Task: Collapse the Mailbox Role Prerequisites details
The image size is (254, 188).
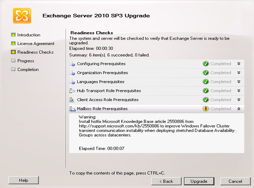Action: [x=239, y=109]
